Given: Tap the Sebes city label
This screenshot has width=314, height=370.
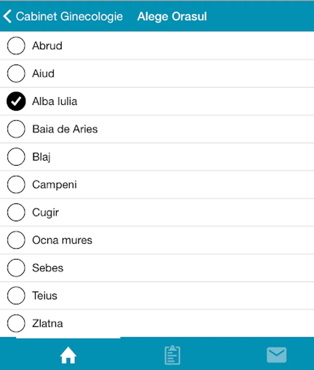Looking at the screenshot, I should point(48,268).
